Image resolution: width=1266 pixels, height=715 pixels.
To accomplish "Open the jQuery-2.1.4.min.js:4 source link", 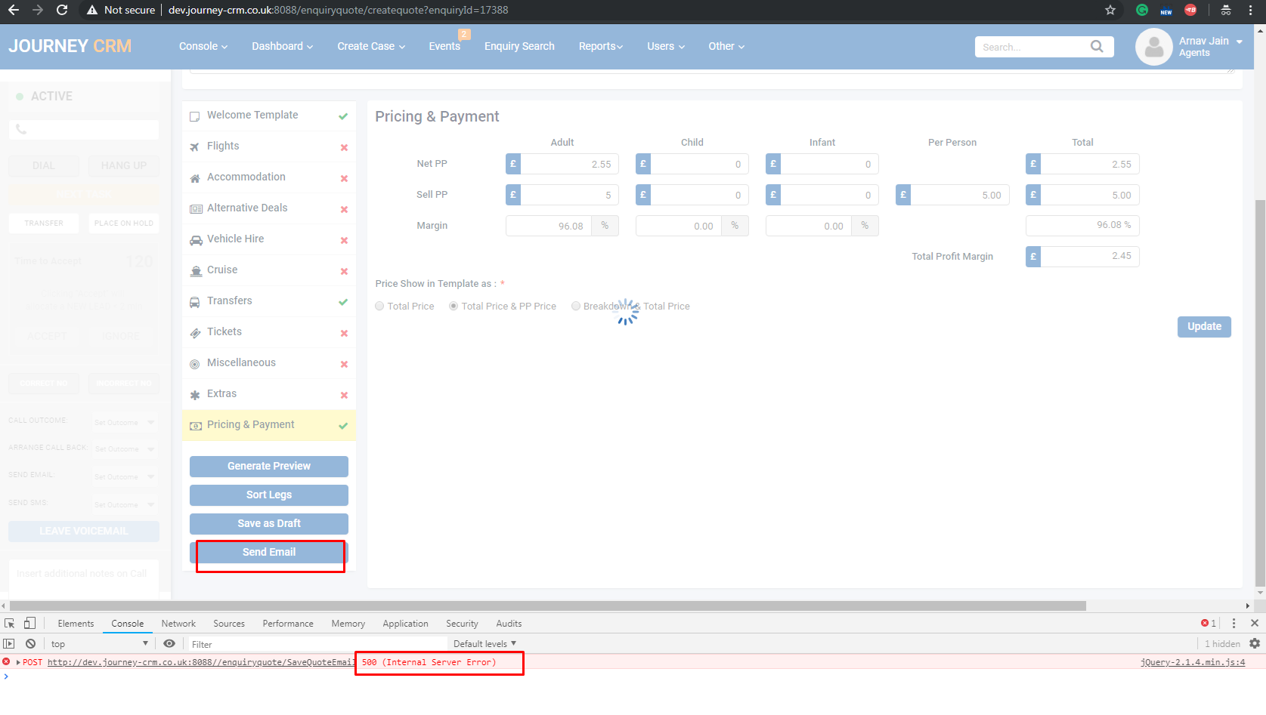I will coord(1193,663).
